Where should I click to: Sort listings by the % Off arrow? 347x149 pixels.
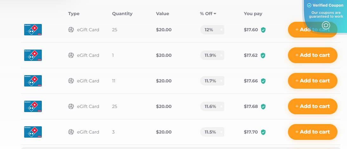pos(215,14)
